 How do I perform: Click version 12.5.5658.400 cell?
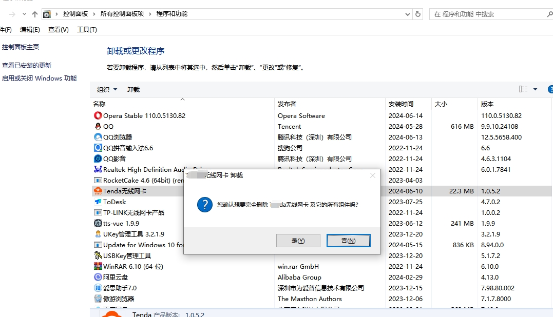tap(501, 137)
